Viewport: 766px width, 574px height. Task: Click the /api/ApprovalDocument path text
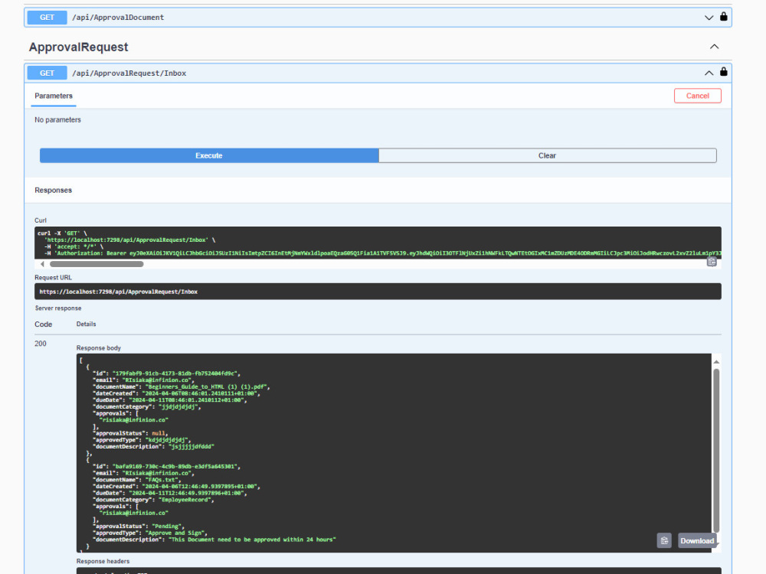[118, 18]
